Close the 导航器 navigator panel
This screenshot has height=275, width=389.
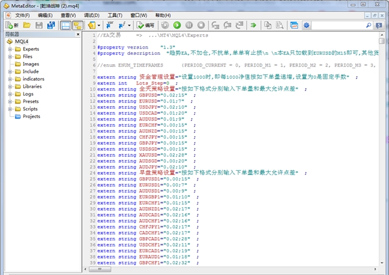pos(78,34)
